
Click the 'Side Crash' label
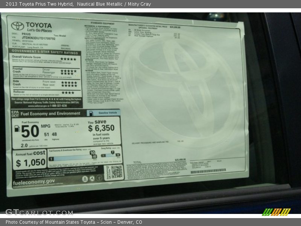tap(17, 82)
